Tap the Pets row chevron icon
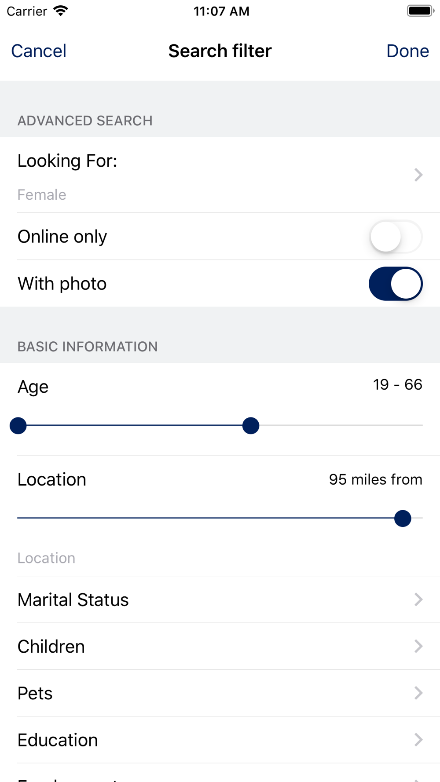440x782 pixels. click(x=418, y=693)
